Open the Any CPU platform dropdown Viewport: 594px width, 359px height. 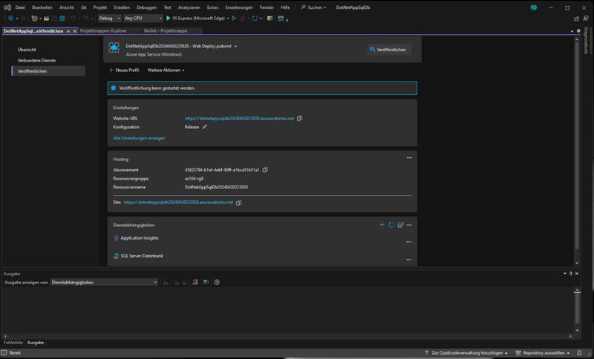click(x=143, y=18)
